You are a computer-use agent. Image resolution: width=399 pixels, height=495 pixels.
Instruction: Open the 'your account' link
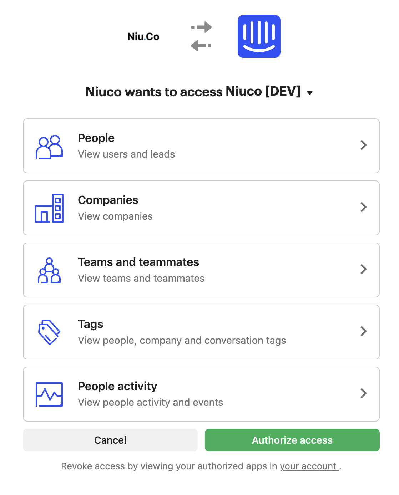click(x=309, y=466)
